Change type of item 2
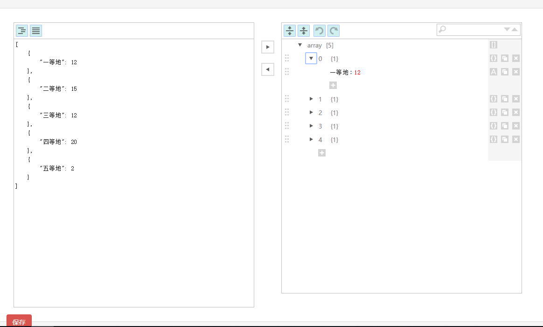 (494, 112)
